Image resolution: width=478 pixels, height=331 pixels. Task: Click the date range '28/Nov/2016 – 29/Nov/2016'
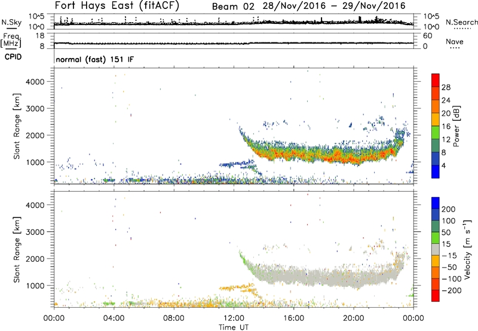click(334, 6)
